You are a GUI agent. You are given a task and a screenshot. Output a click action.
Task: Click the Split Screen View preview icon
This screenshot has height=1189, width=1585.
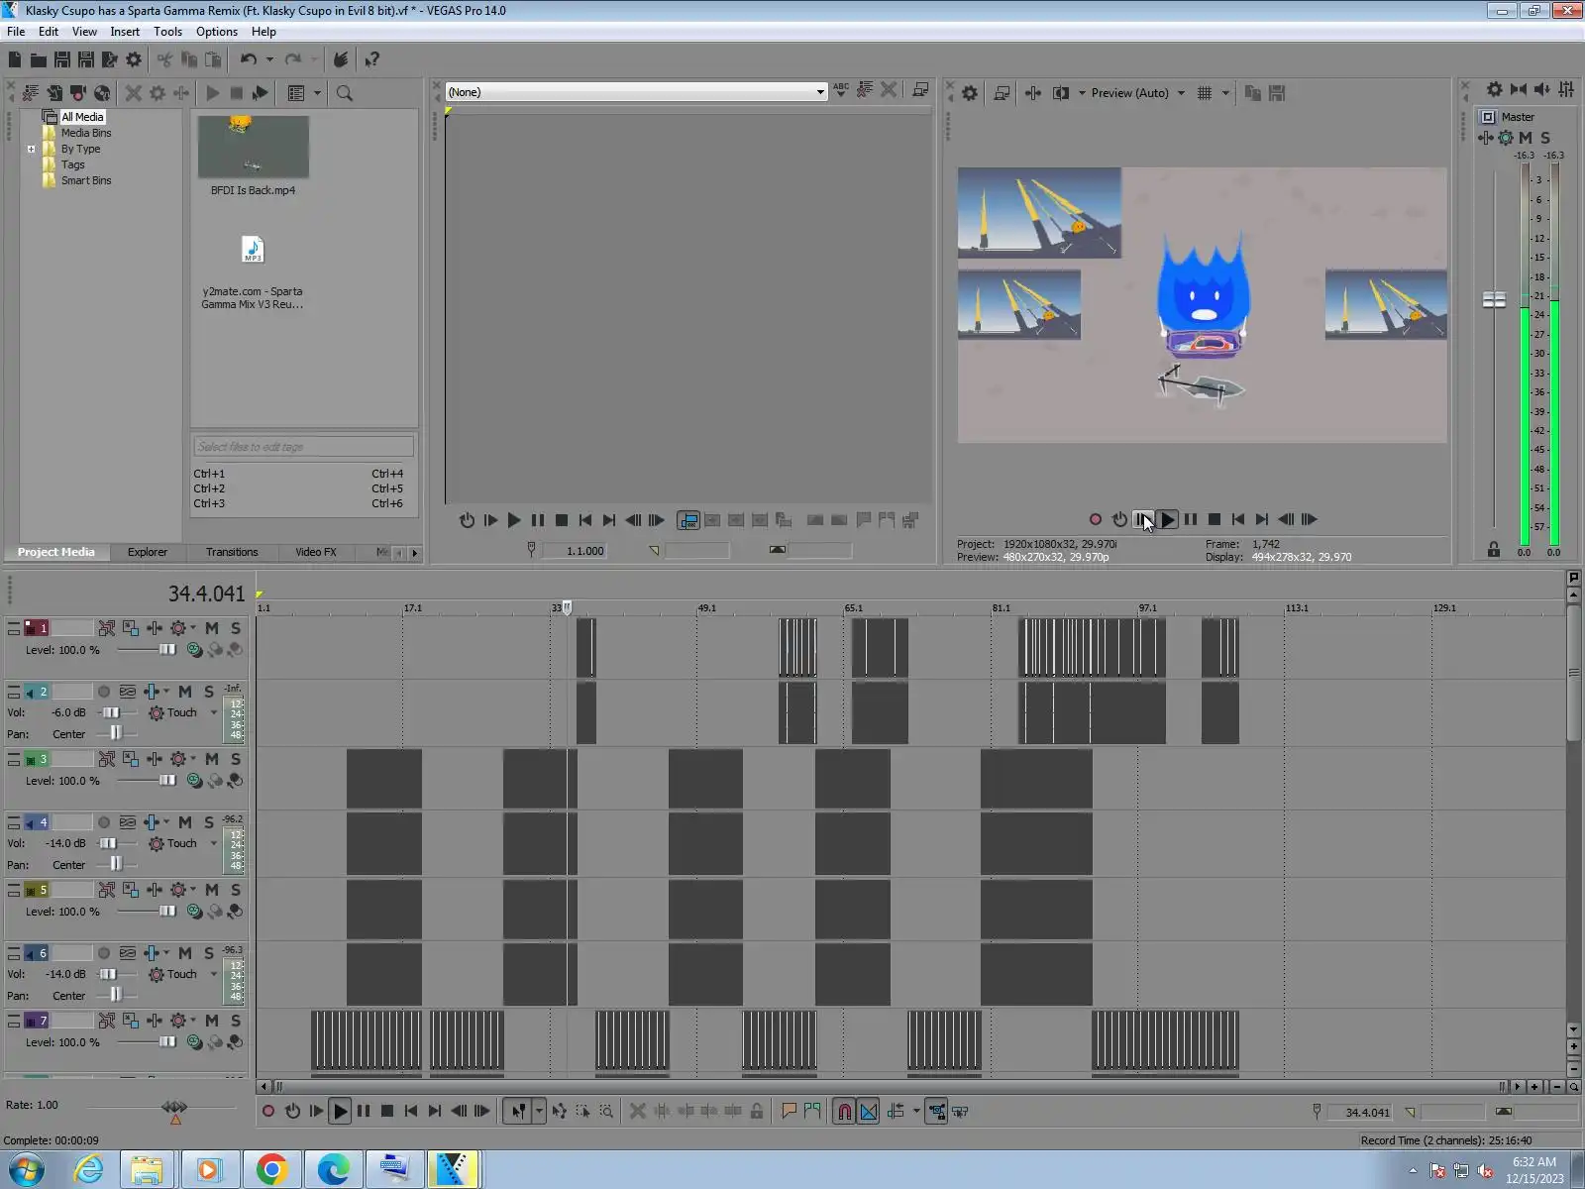coord(1060,93)
